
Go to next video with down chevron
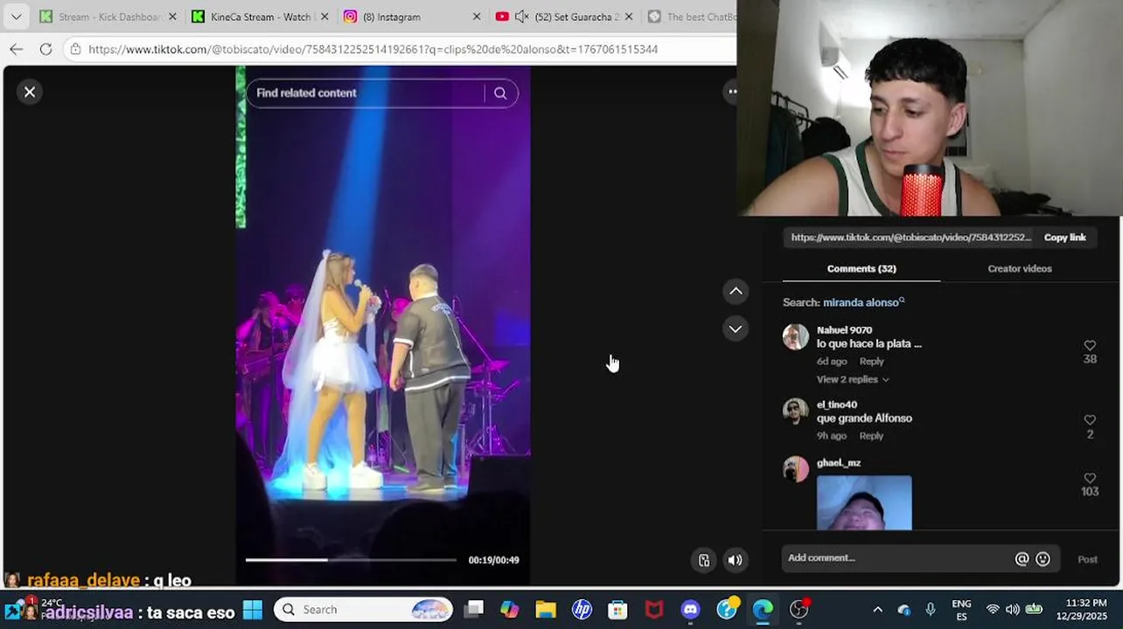(736, 329)
